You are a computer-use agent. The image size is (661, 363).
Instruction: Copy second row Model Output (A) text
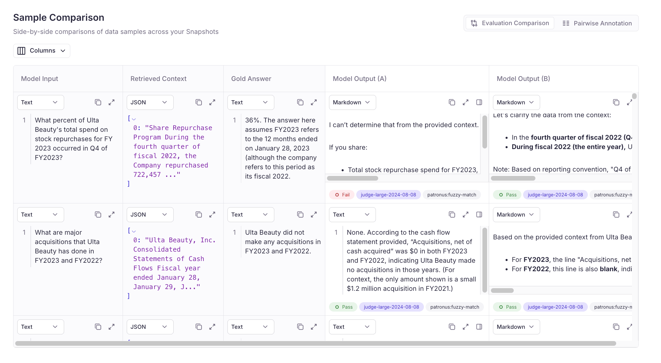point(452,215)
